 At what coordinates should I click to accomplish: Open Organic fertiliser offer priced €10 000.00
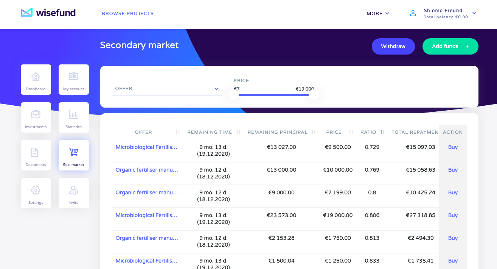(x=147, y=170)
